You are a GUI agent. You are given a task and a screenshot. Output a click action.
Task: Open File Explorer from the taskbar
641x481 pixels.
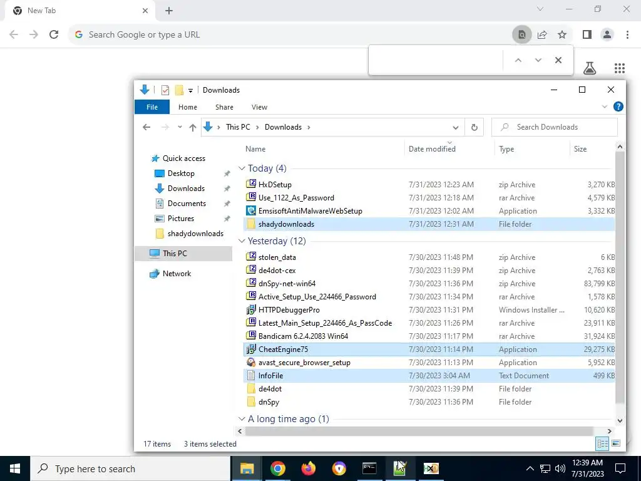pos(247,468)
